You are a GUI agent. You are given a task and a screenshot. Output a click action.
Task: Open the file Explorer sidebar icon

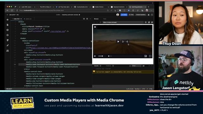coord(8,25)
